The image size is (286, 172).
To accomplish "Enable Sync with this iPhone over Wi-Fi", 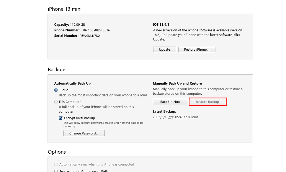I will point(56,171).
